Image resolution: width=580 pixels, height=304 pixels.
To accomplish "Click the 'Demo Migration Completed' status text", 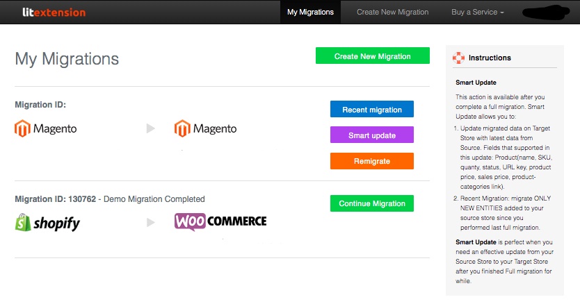I will tap(154, 199).
